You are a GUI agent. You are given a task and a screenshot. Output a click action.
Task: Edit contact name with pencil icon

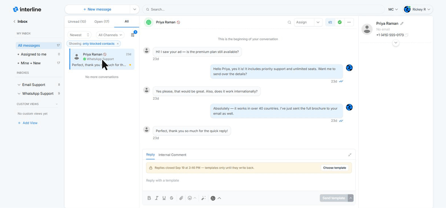click(401, 24)
